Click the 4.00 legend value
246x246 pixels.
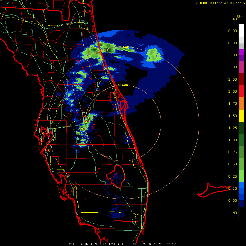[x=233, y=55]
